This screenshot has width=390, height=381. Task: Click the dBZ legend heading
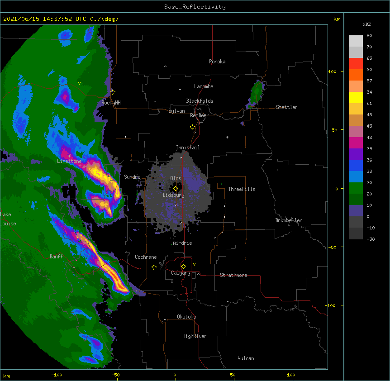point(366,24)
